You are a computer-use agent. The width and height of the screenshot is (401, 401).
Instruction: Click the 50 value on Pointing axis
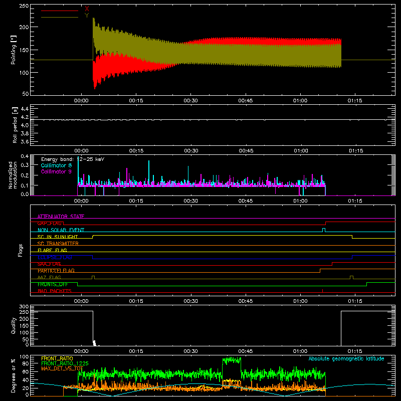(26, 94)
